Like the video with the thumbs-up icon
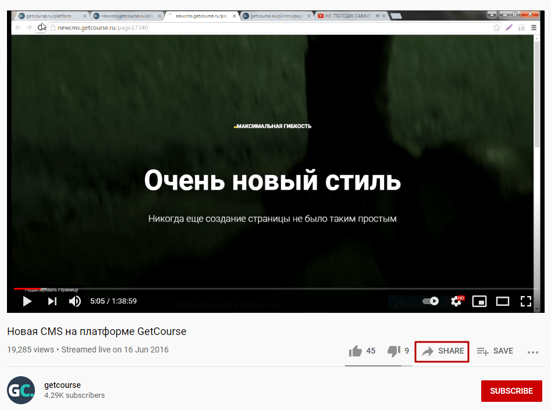The height and width of the screenshot is (410, 551). point(356,351)
